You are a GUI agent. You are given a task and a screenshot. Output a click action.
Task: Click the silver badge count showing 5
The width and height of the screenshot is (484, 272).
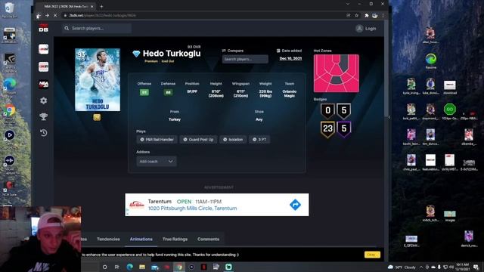344,110
